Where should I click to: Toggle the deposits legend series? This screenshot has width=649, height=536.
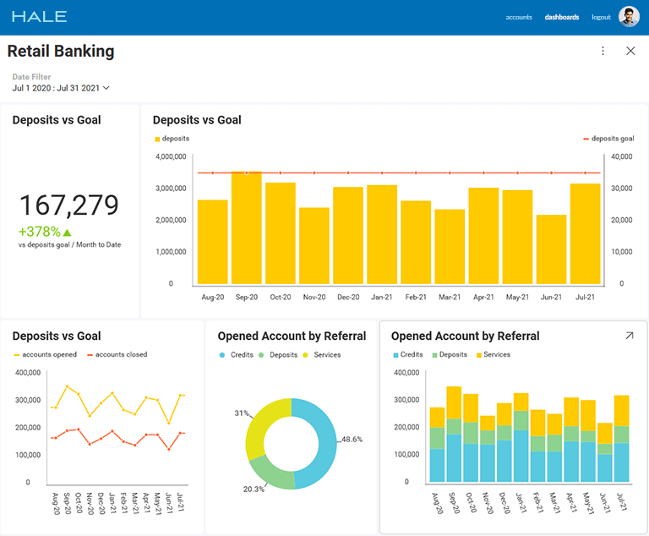coord(172,139)
